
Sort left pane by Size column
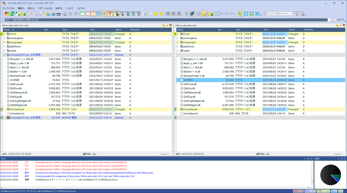point(52,30)
